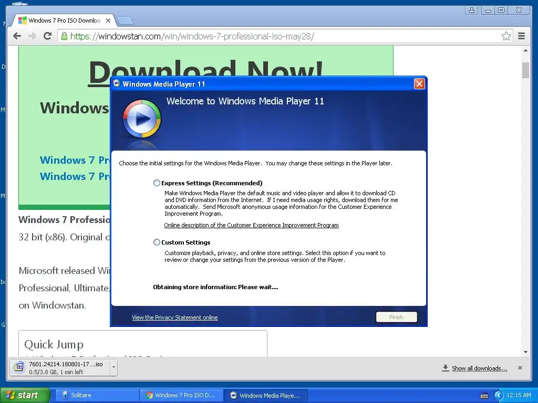Close the Chrome downloads bar
This screenshot has width=538, height=403.
[x=520, y=368]
